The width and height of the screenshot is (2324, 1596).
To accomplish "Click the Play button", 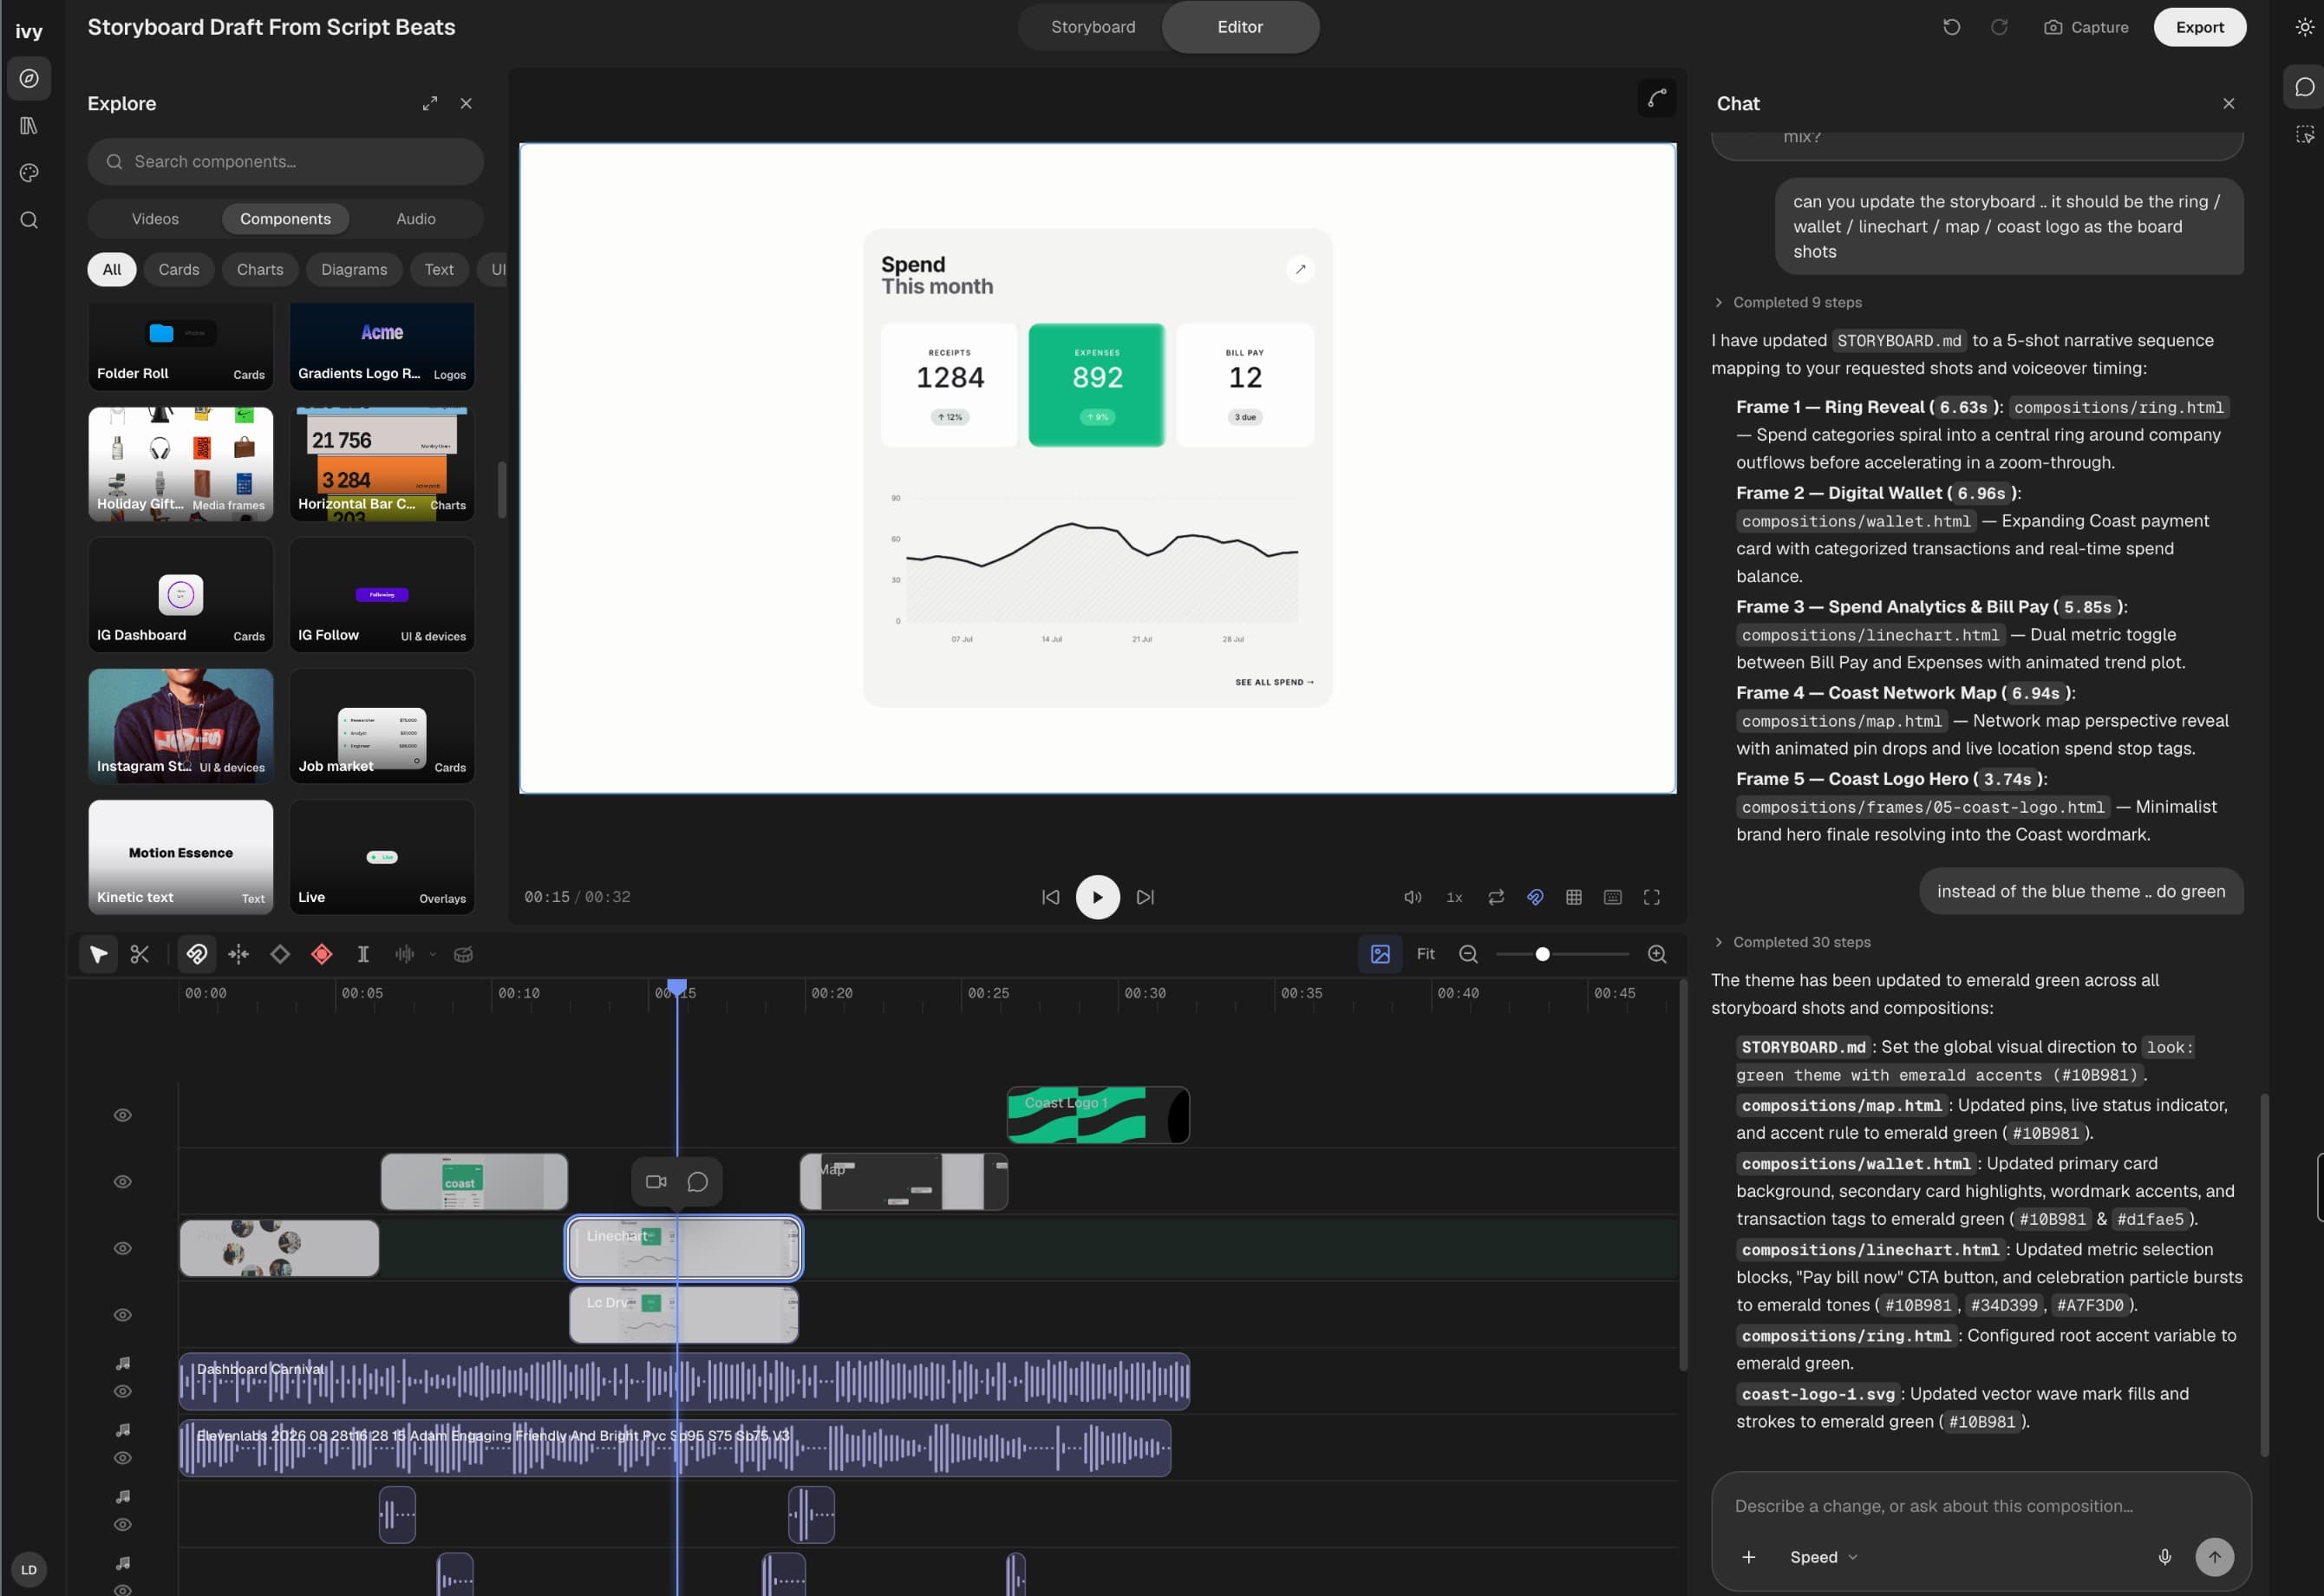I will [1097, 898].
